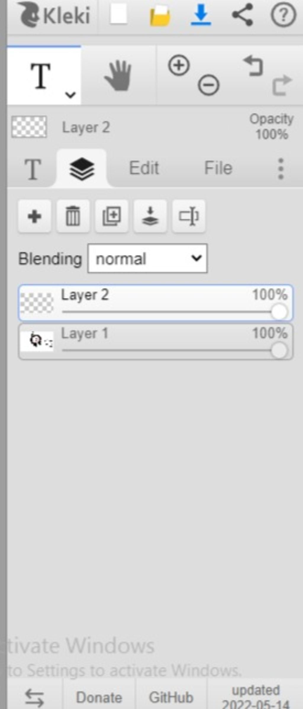Screen dimensions: 303x709
Task: Switch to the Edit tab
Action: coord(144,168)
